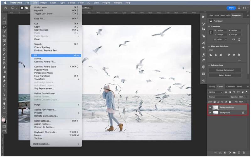Click the Remove Background button
Screen dimensions: 251x157
tap(225, 70)
